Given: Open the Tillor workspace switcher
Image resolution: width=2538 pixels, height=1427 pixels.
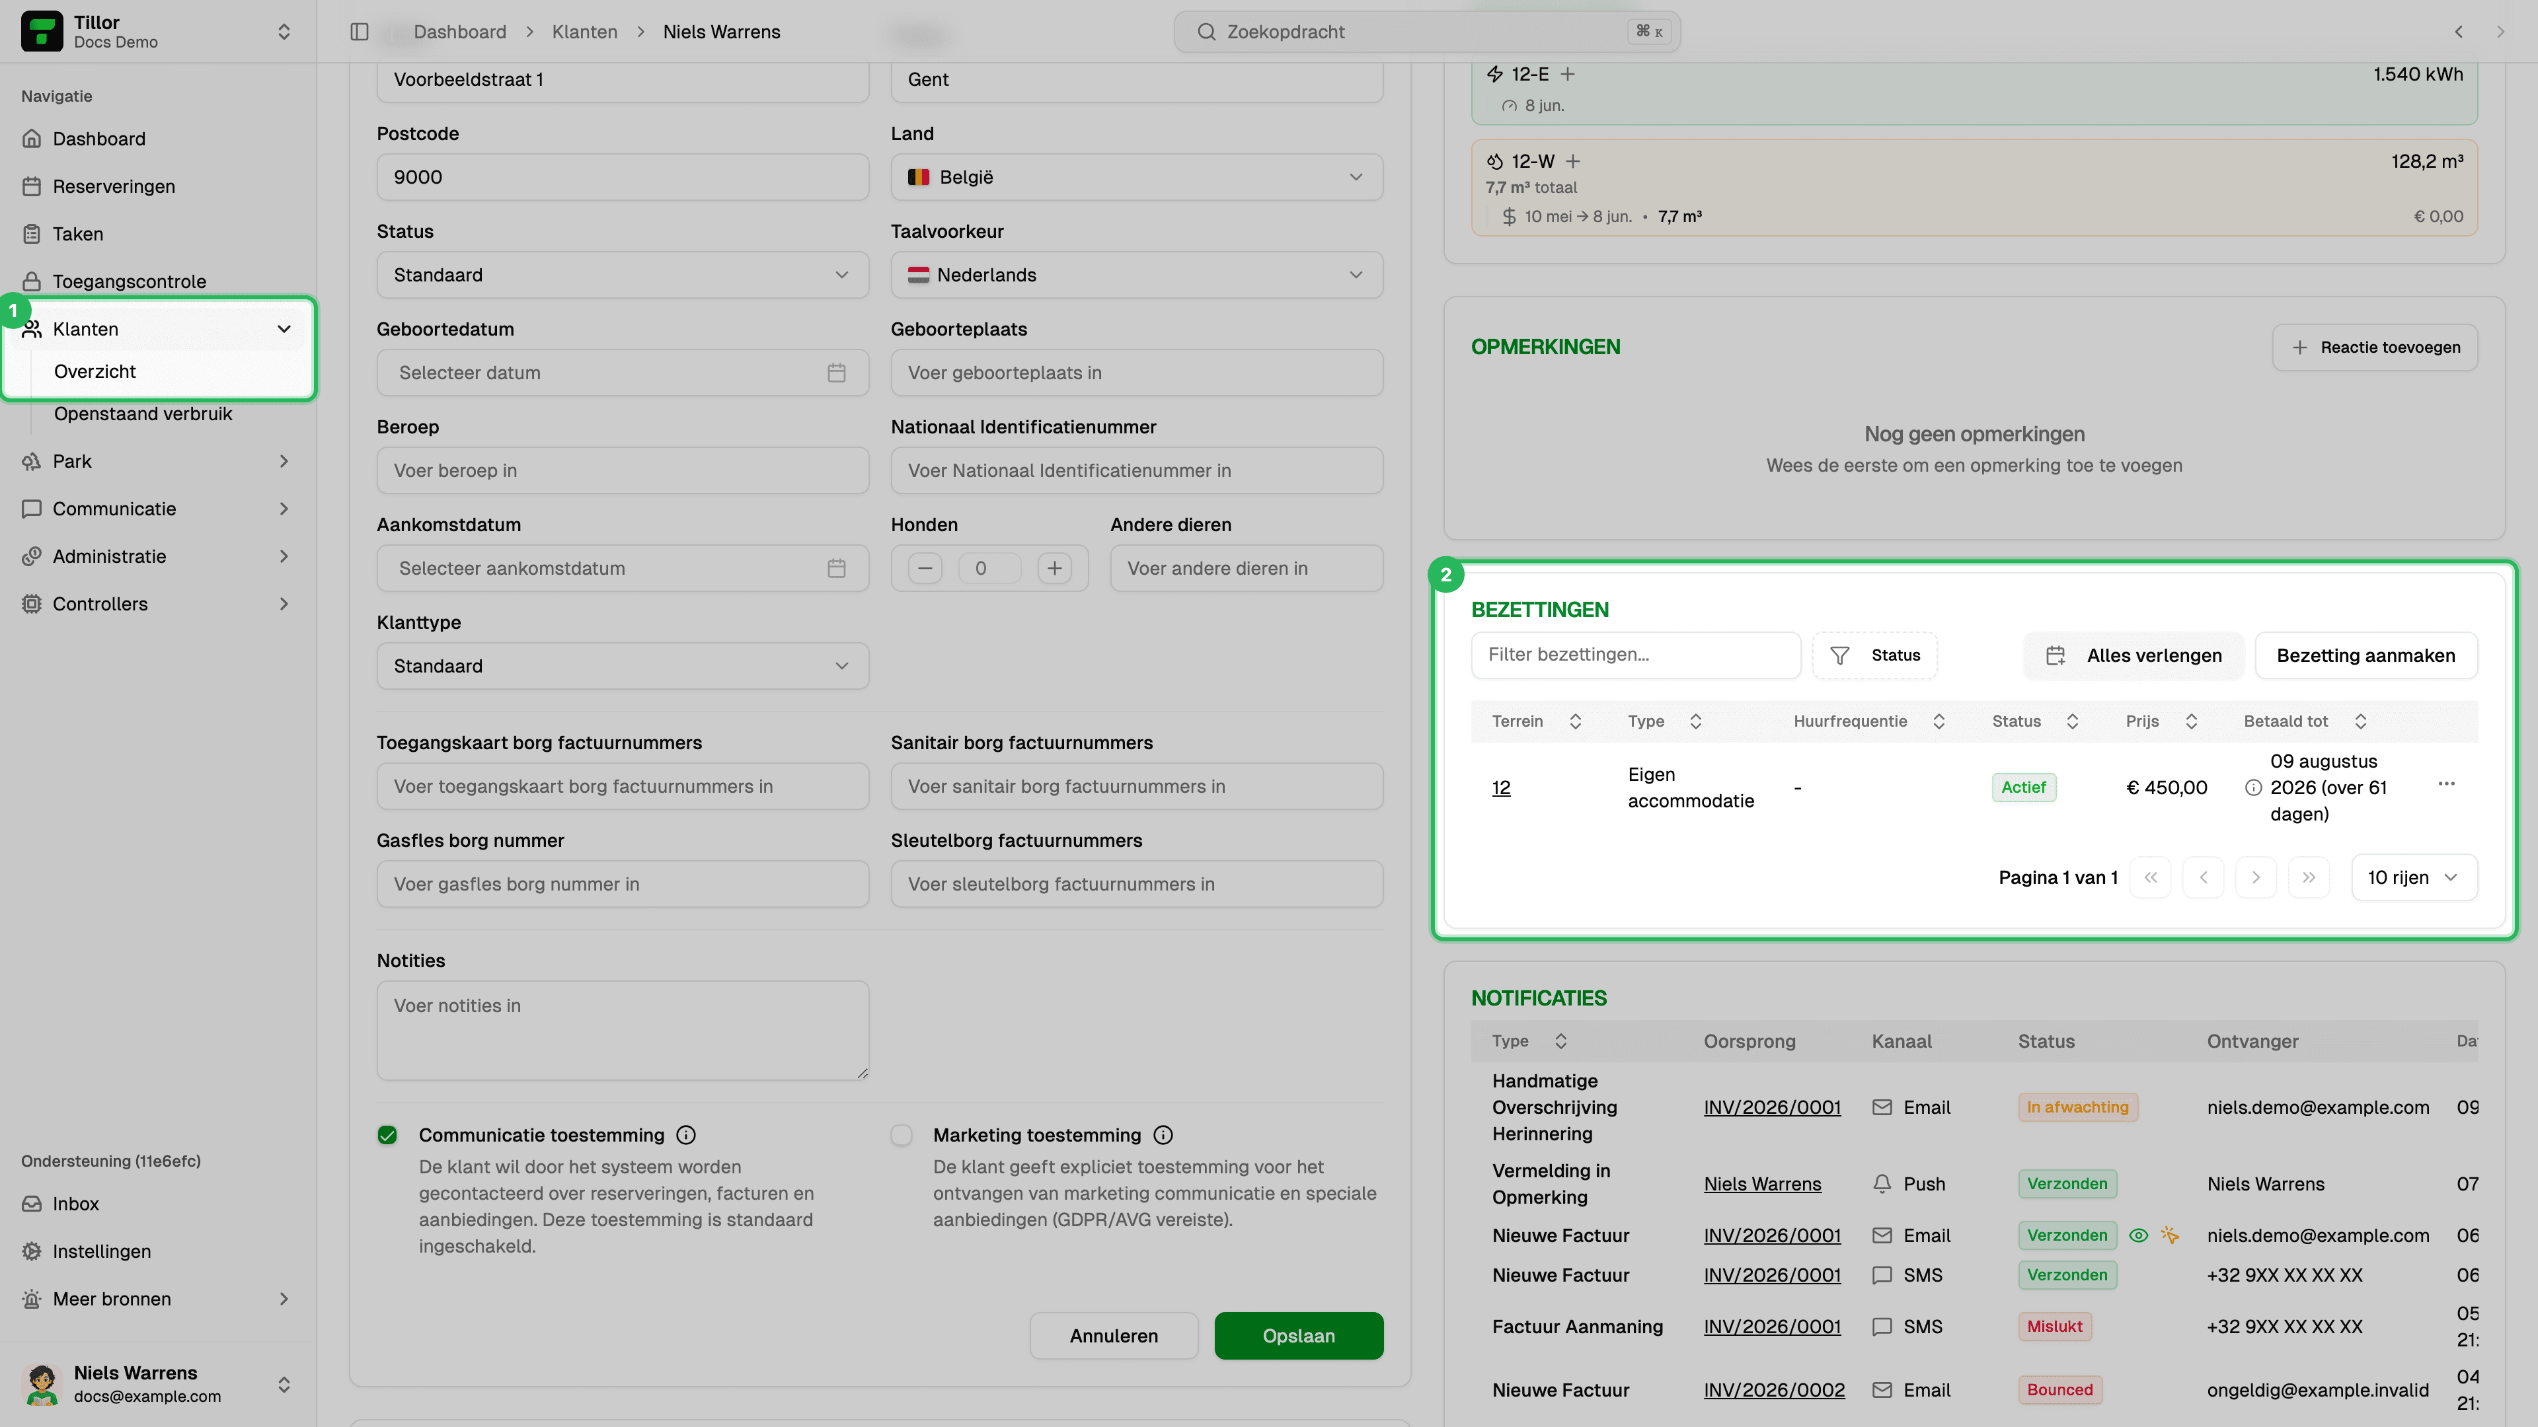Looking at the screenshot, I should (x=158, y=32).
